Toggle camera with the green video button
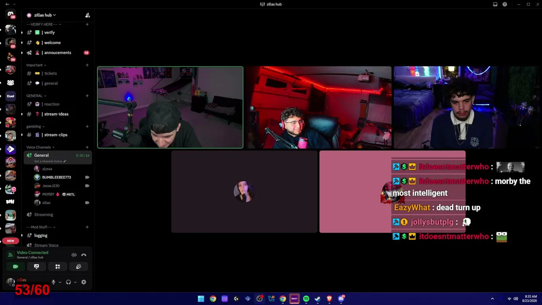542x305 pixels. click(16, 266)
